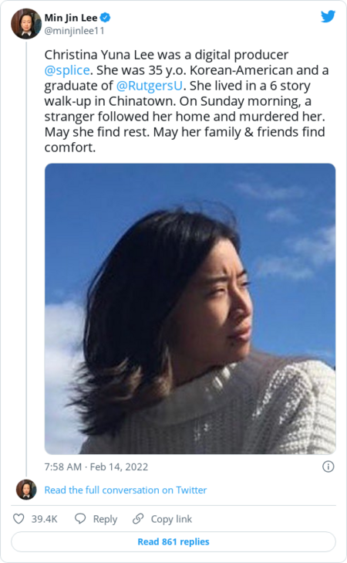Open Read the full conversation on Twitter
Viewport: 347px width, 563px height.
click(x=126, y=490)
